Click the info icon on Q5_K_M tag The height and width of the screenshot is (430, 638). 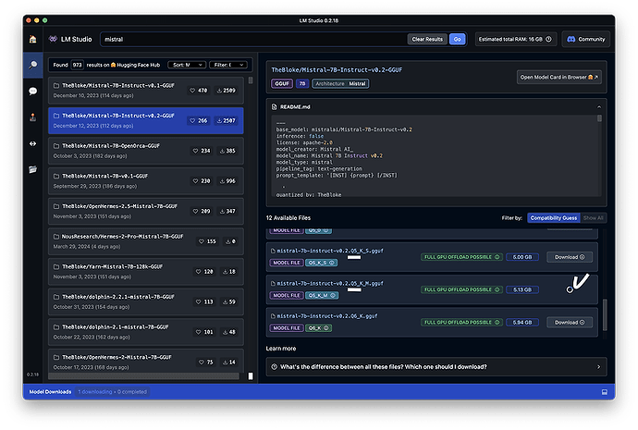[333, 295]
